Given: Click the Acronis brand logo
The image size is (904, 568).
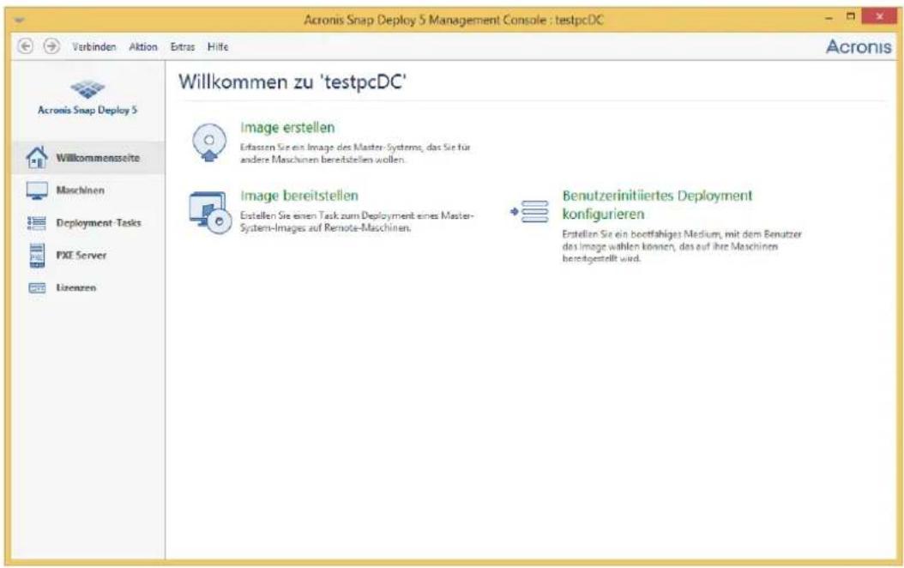Looking at the screenshot, I should (x=859, y=46).
